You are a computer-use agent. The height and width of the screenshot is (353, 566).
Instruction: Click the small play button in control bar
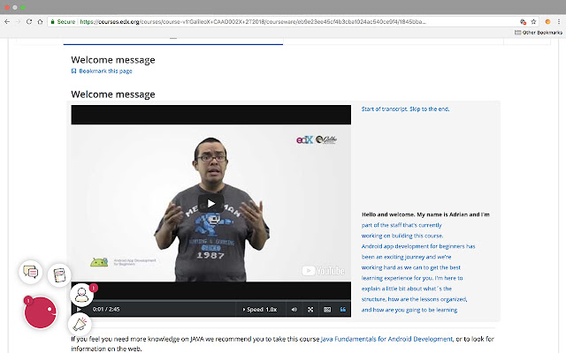(79, 309)
